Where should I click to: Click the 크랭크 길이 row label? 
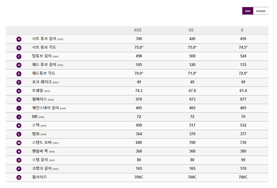(x=40, y=169)
